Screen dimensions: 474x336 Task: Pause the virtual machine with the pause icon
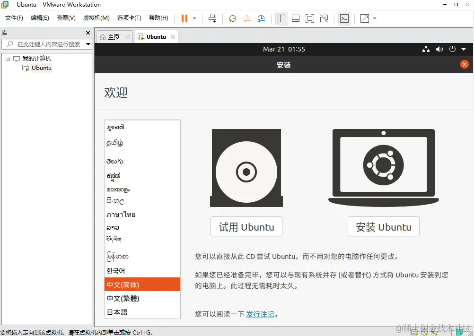click(x=184, y=18)
